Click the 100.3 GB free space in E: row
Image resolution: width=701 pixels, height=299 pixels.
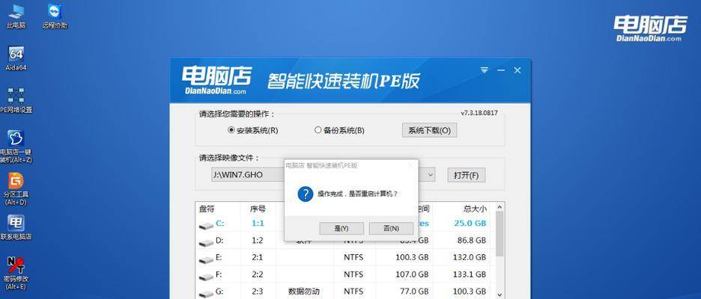[412, 257]
